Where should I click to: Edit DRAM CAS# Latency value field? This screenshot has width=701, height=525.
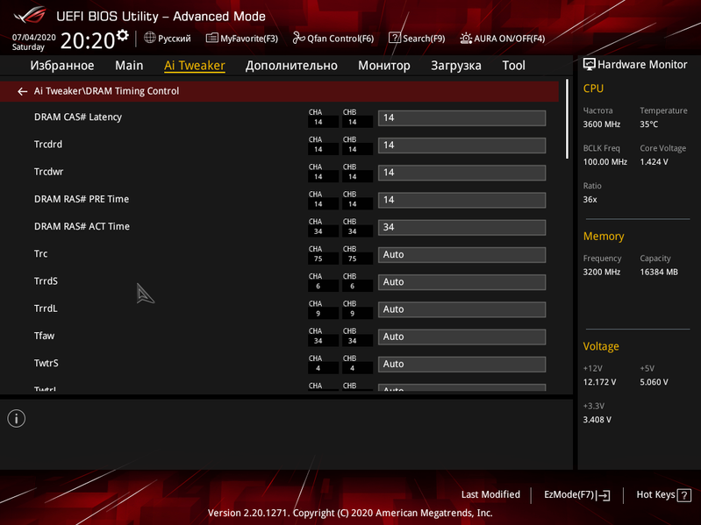(461, 117)
